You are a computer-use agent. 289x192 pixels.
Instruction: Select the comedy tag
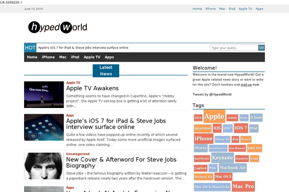[232, 118]
